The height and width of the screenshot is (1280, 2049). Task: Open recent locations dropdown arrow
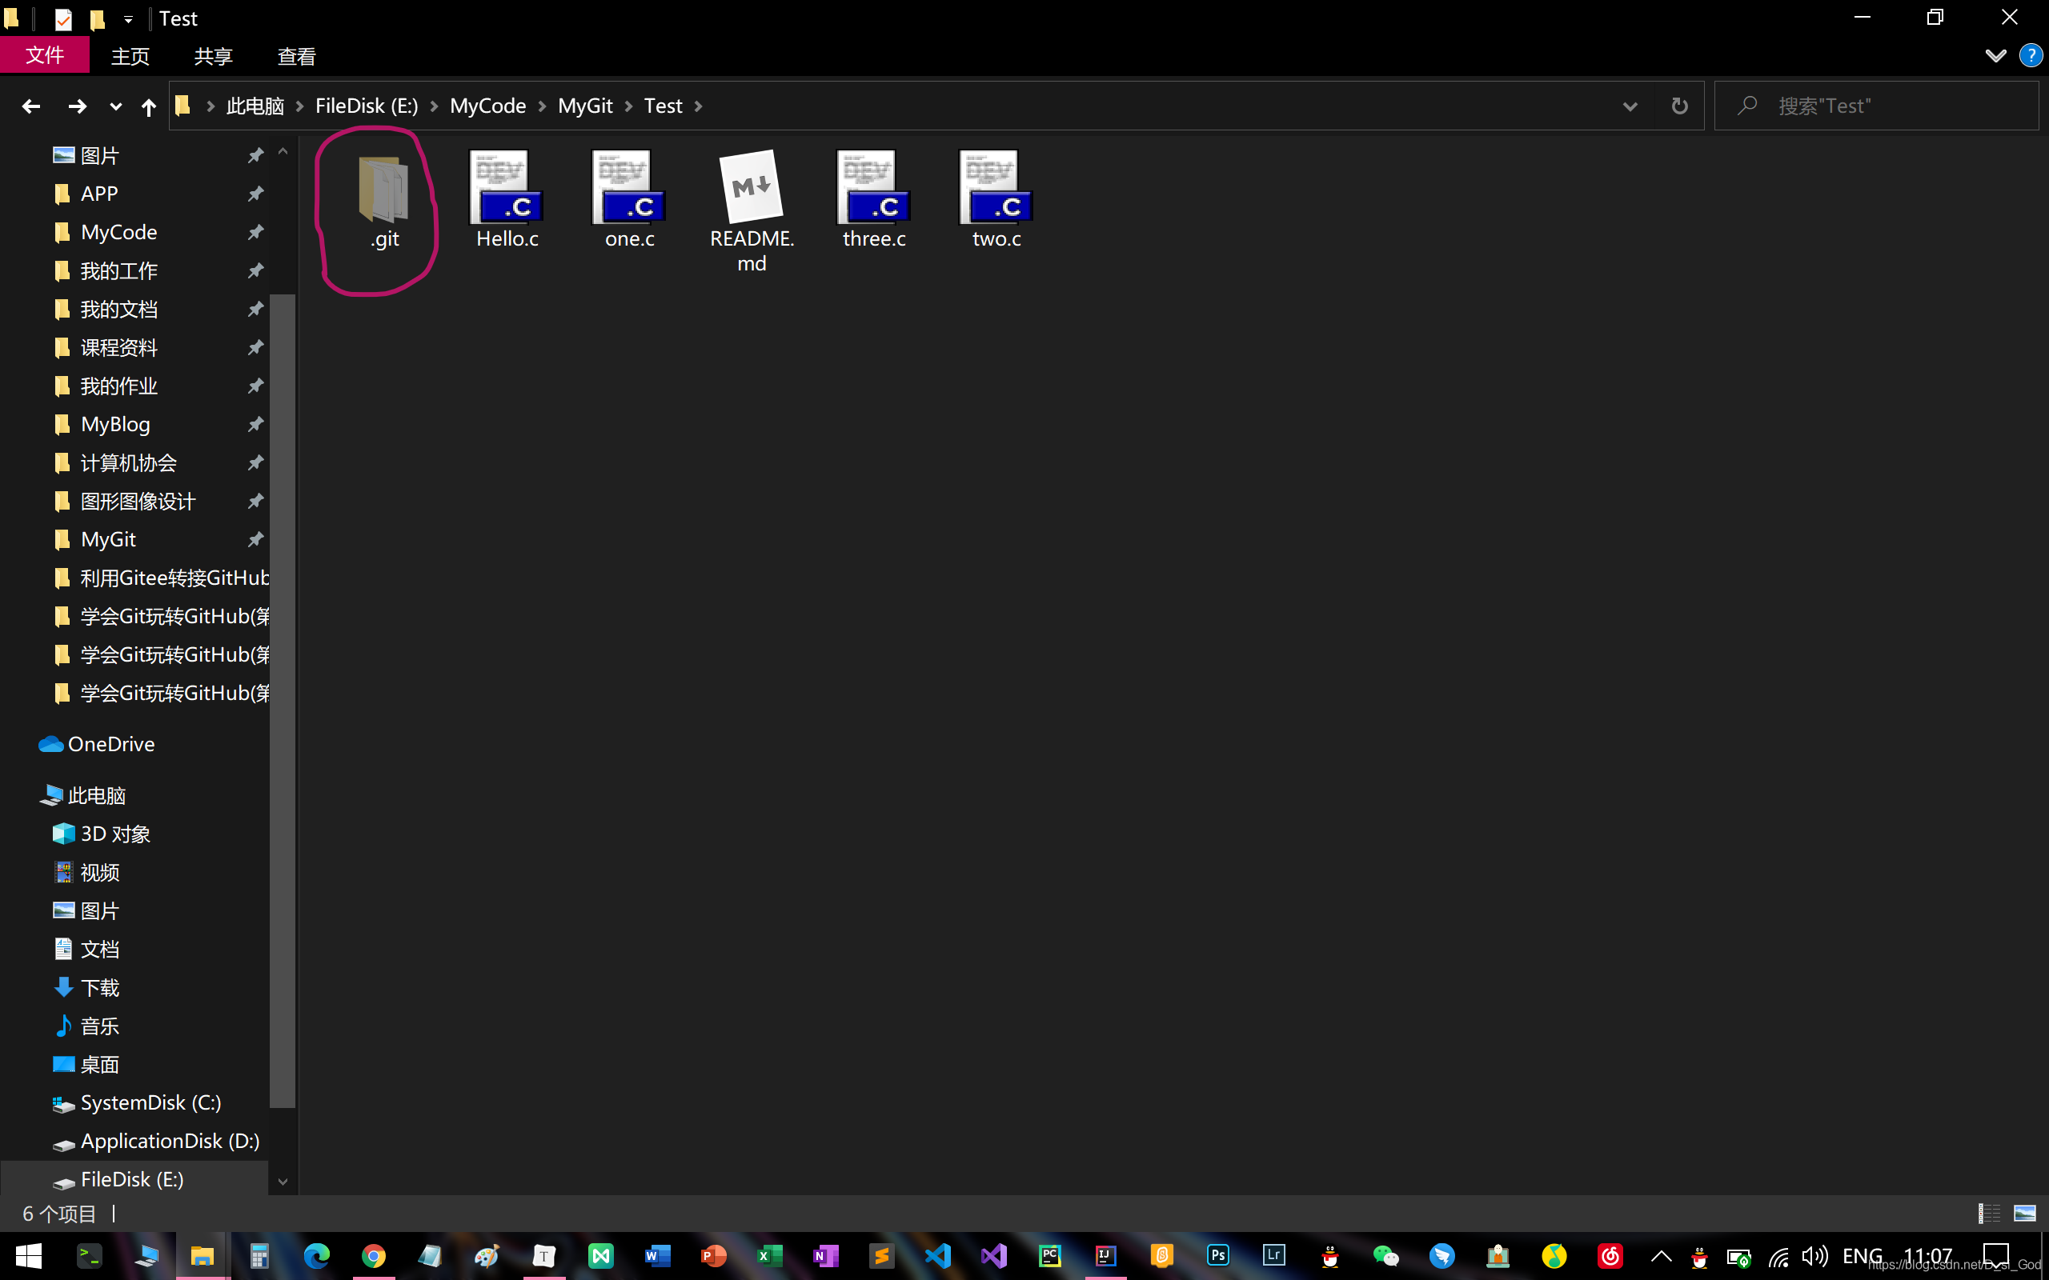(x=115, y=106)
